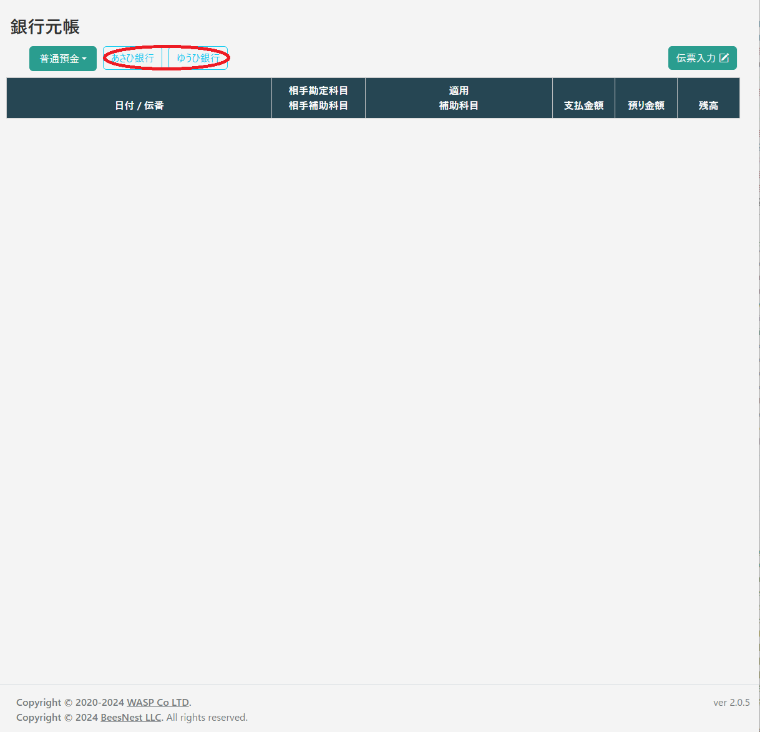Click the 銀行元帳 page title
The width and height of the screenshot is (760, 732).
[x=45, y=27]
